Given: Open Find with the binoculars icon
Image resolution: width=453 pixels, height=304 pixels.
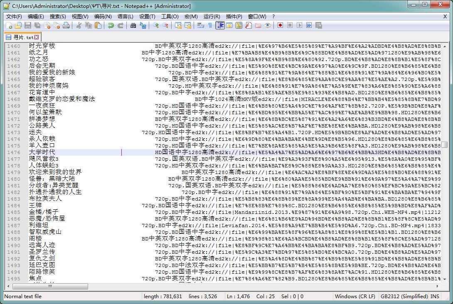Looking at the screenshot, I should 133,26.
